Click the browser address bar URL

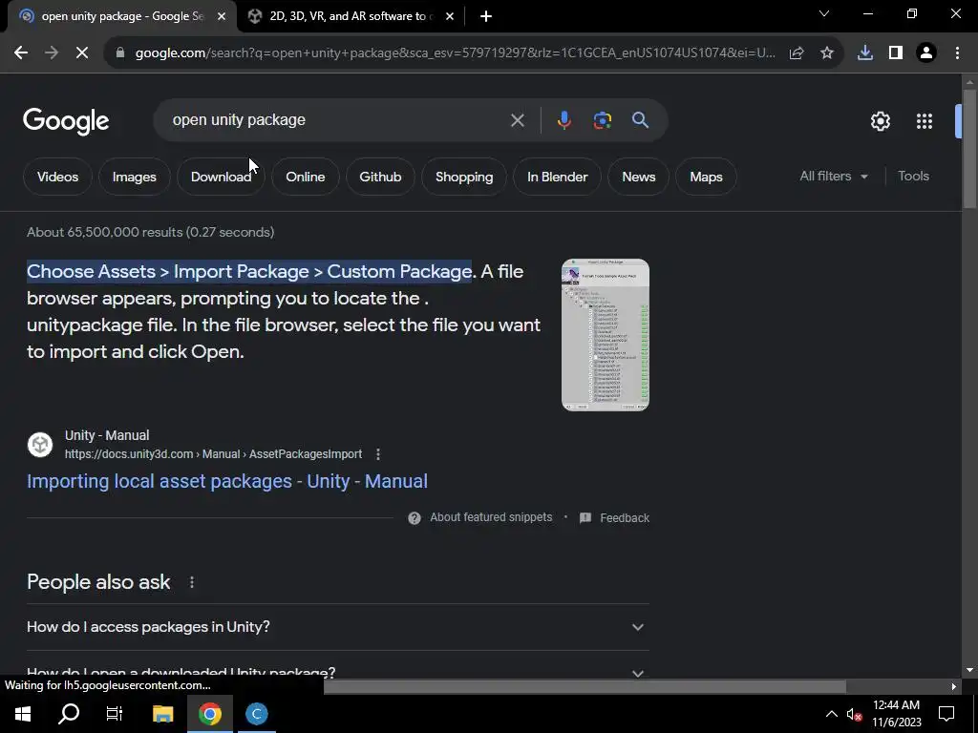tap(456, 53)
